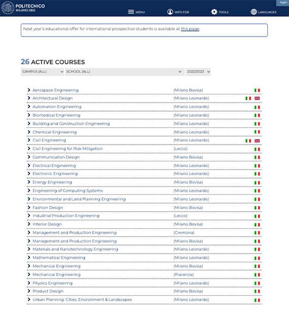This screenshot has height=309, width=289.
Task: Expand the Physics Engineering row chevron
Action: (29, 283)
